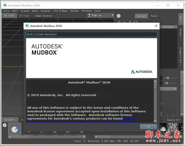
Task: Click the 'Selected: 0' status text
Action: [96, 141]
